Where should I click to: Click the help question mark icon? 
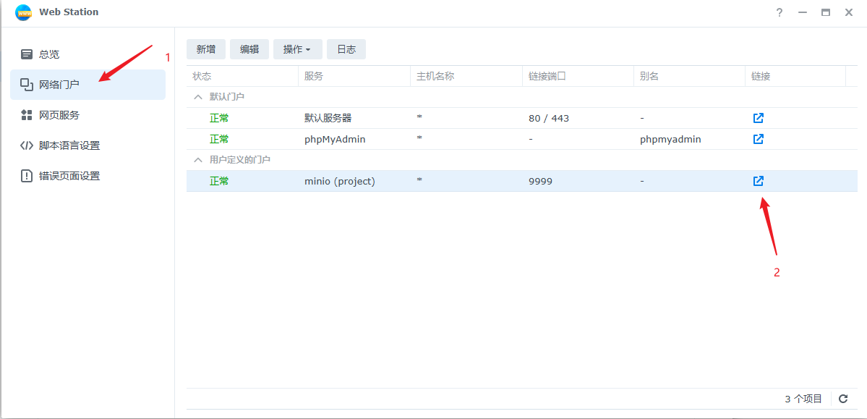click(780, 12)
